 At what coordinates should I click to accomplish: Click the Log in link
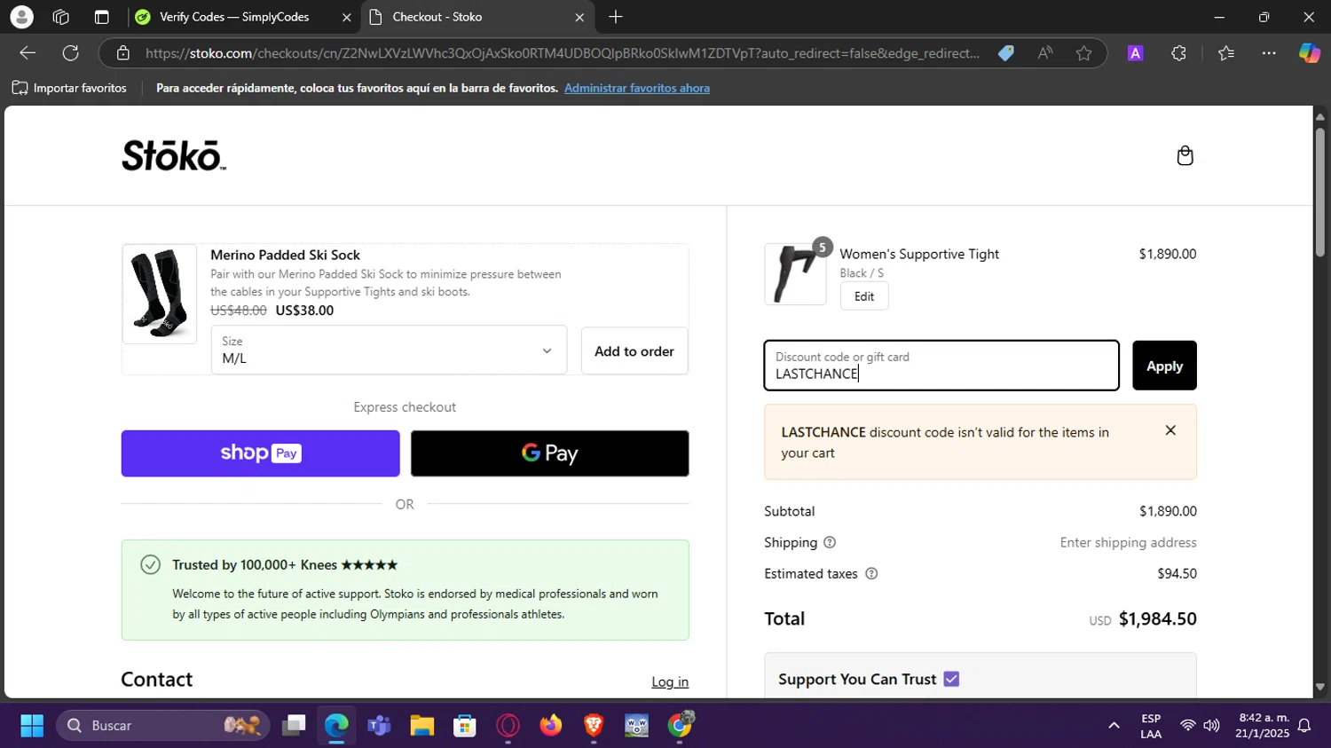pyautogui.click(x=670, y=681)
